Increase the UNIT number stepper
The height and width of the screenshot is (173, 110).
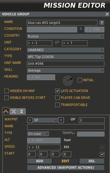pos(33,43)
